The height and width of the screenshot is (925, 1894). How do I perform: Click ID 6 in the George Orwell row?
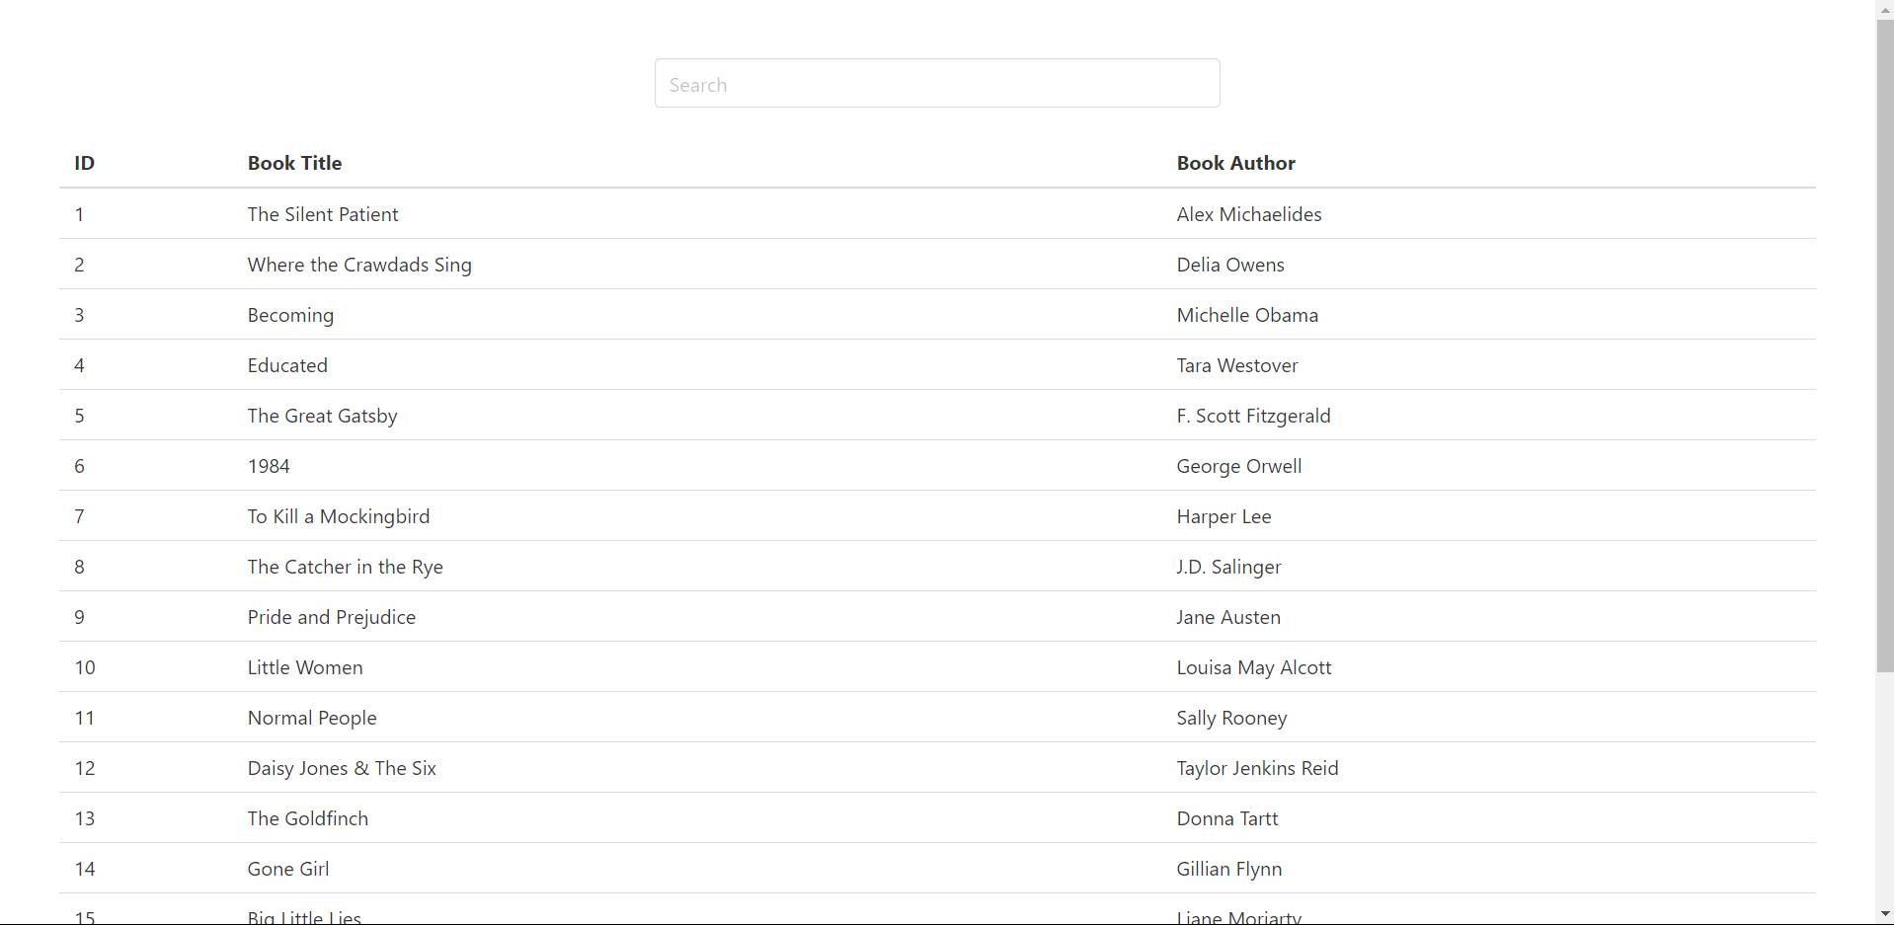[79, 466]
